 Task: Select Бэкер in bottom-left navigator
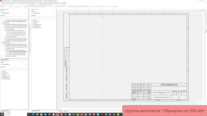(4, 74)
